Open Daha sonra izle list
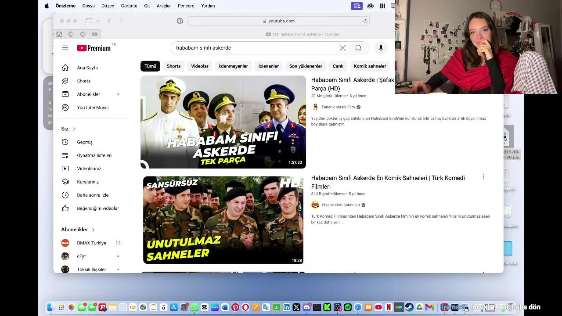This screenshot has width=562, height=316. [x=94, y=195]
